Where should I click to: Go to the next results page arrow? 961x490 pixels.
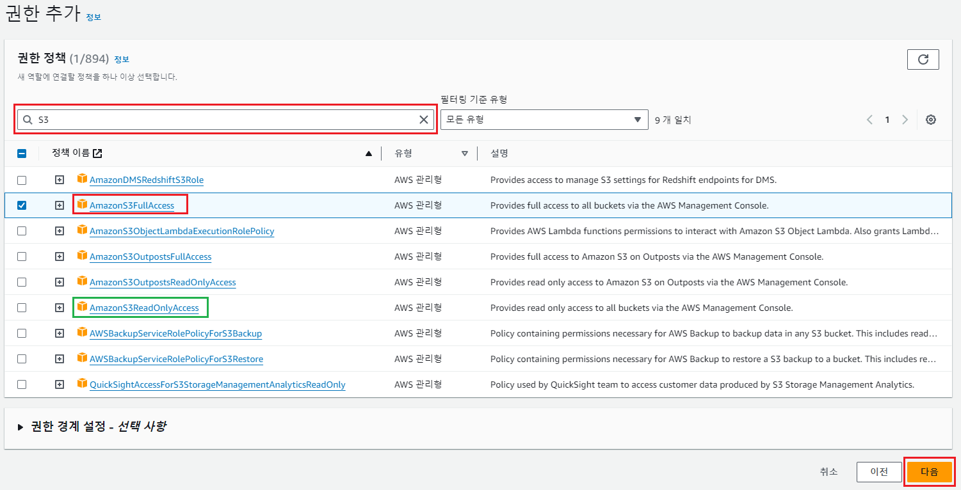click(x=905, y=120)
